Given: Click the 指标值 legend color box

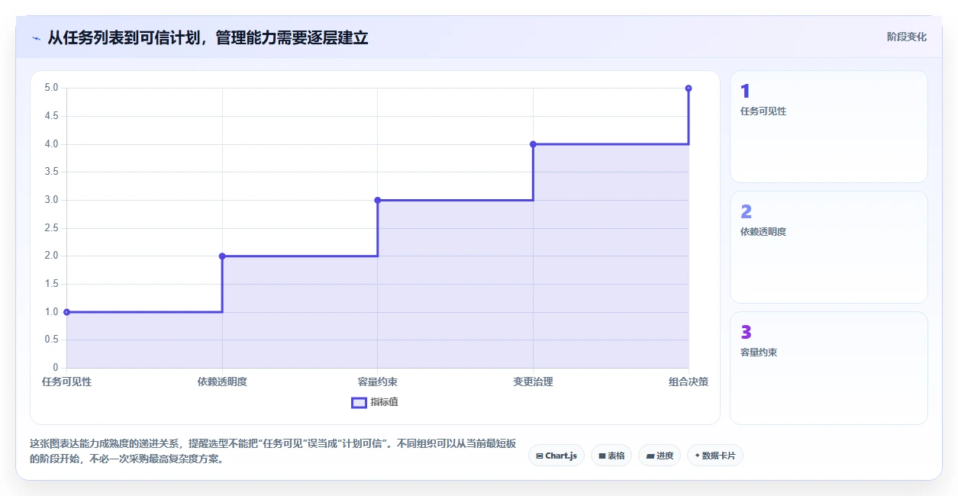Looking at the screenshot, I should [x=359, y=402].
